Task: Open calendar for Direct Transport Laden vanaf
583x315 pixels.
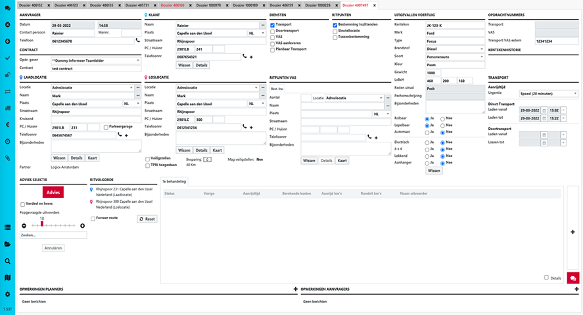Action: (x=544, y=110)
